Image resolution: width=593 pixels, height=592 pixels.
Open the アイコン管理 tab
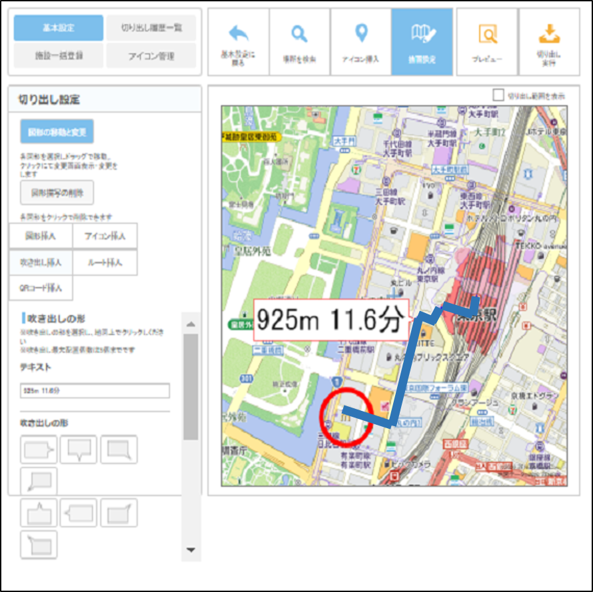pyautogui.click(x=152, y=55)
